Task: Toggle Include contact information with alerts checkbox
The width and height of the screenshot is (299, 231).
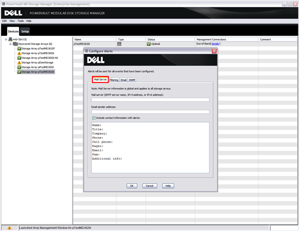Action: 94,118
